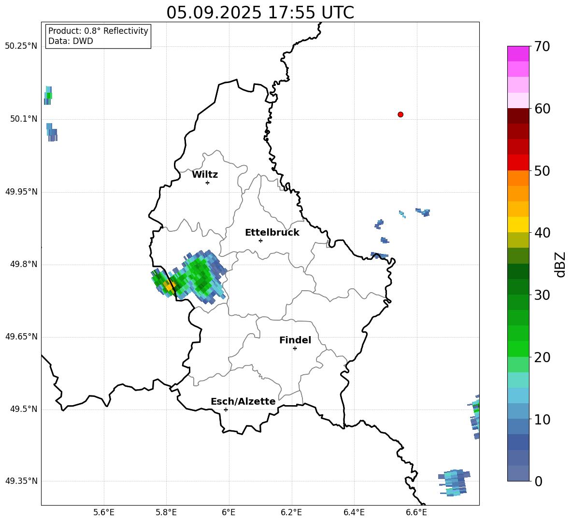Click the 49.65°N latitude label
The image size is (572, 522).
pos(21,337)
